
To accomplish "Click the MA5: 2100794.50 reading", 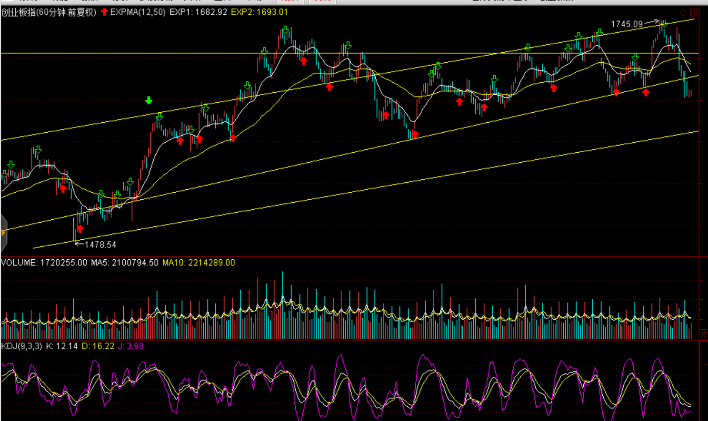I will (125, 263).
